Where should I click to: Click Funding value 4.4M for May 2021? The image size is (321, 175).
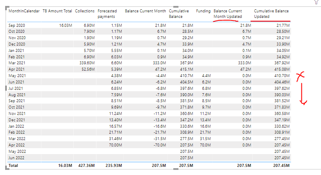[x=206, y=75]
